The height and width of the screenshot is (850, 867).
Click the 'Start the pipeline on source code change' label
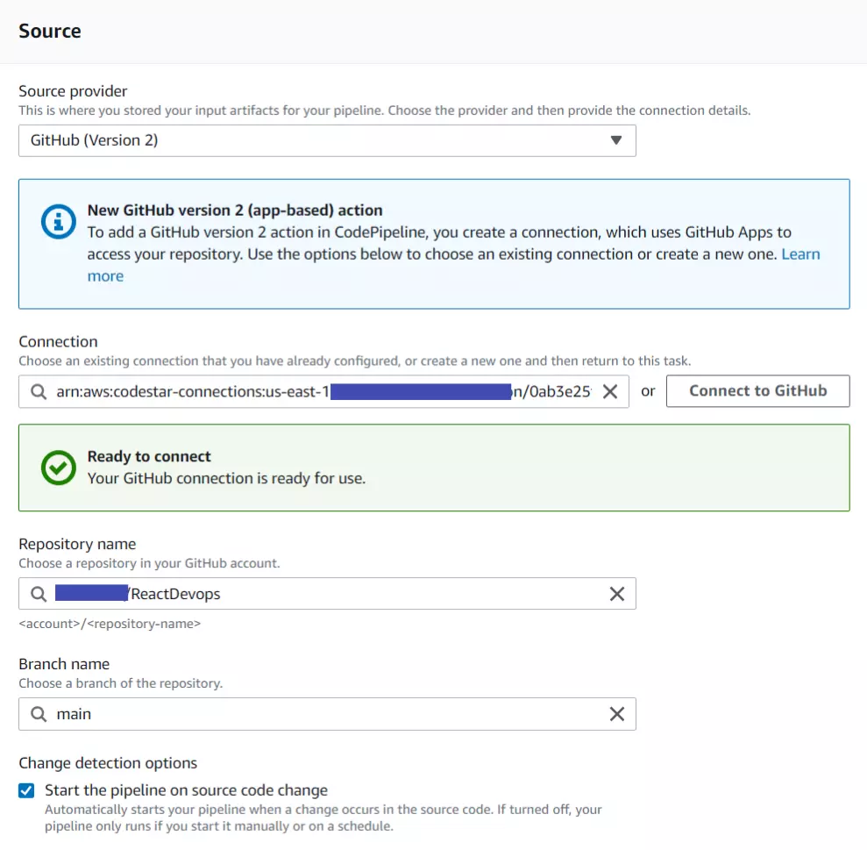tap(186, 790)
